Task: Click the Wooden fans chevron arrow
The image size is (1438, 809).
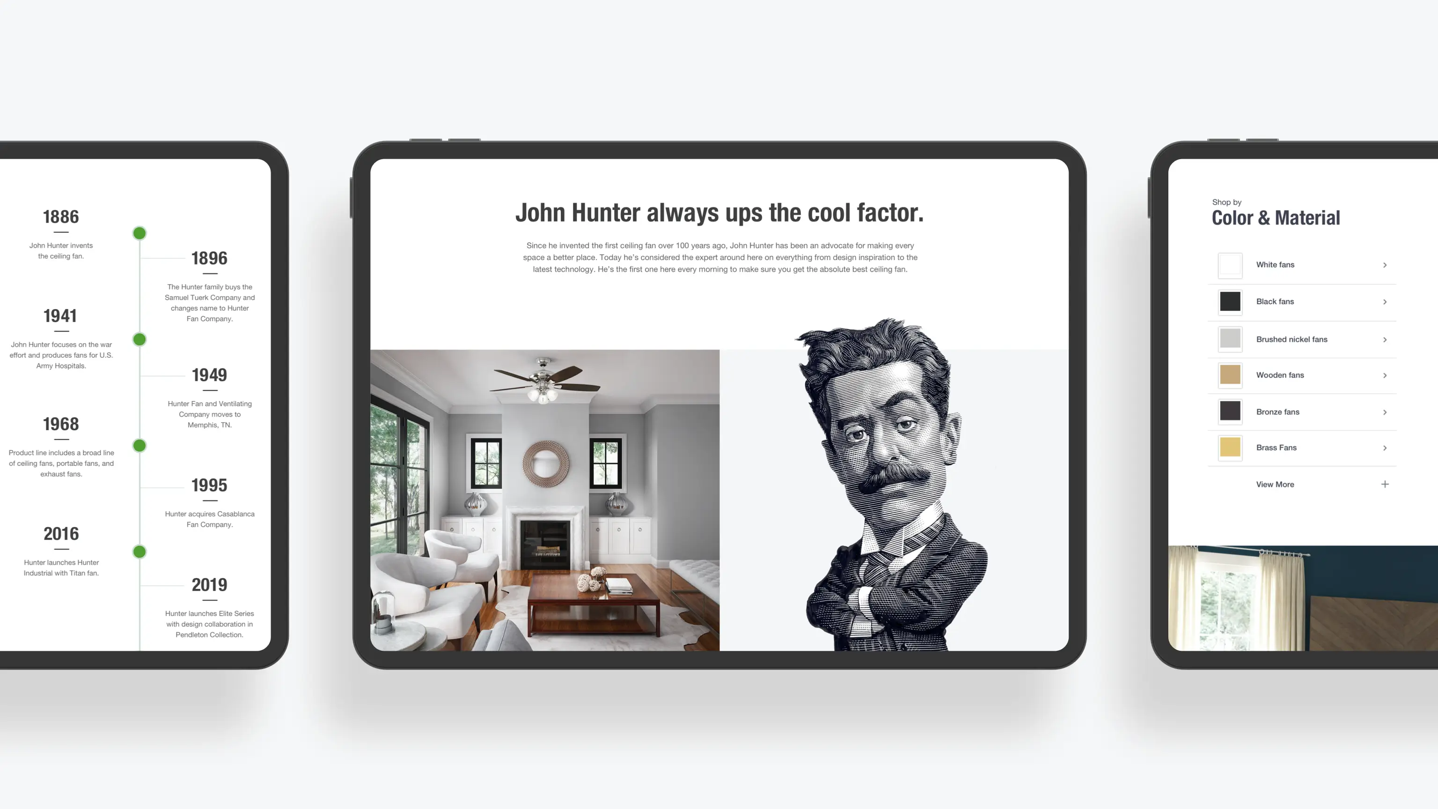Action: coord(1384,375)
